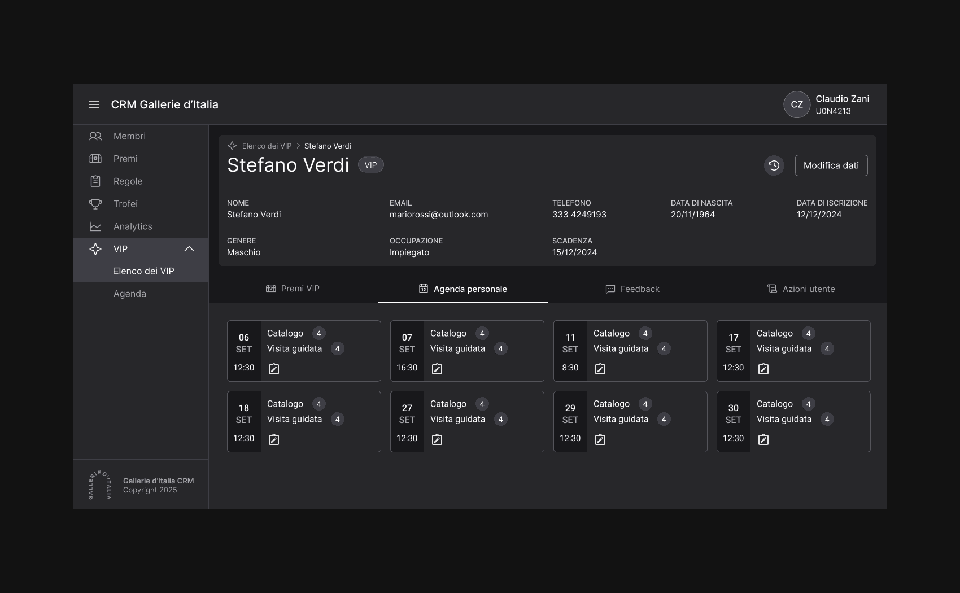Edit note icon on 29 SET card
This screenshot has width=960, height=593.
pos(600,439)
